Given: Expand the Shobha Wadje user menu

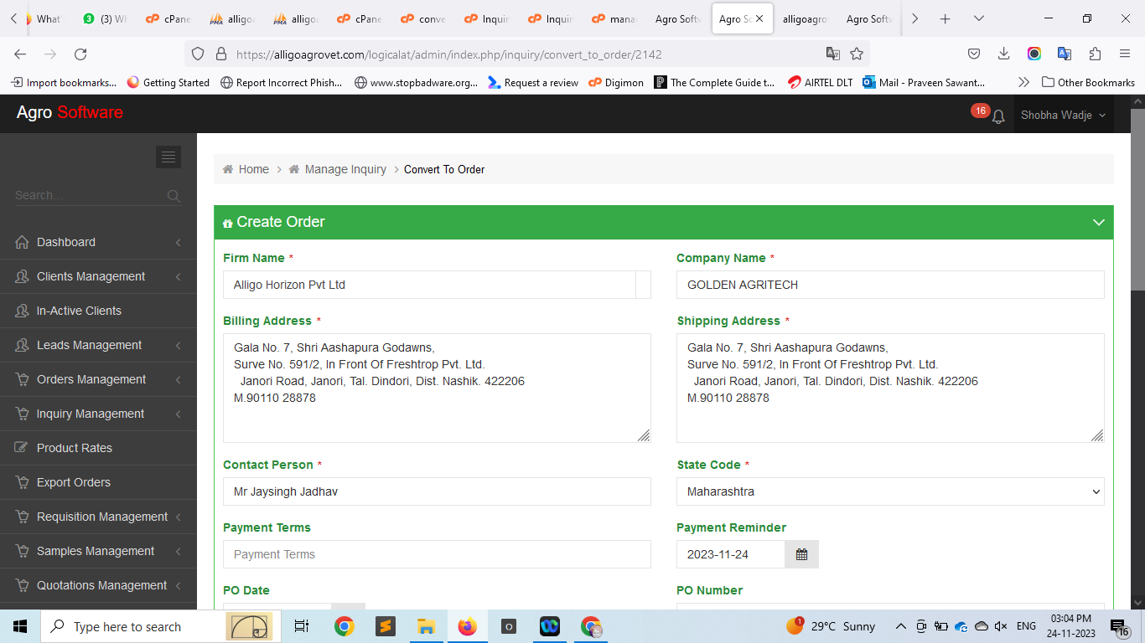Looking at the screenshot, I should pyautogui.click(x=1062, y=115).
